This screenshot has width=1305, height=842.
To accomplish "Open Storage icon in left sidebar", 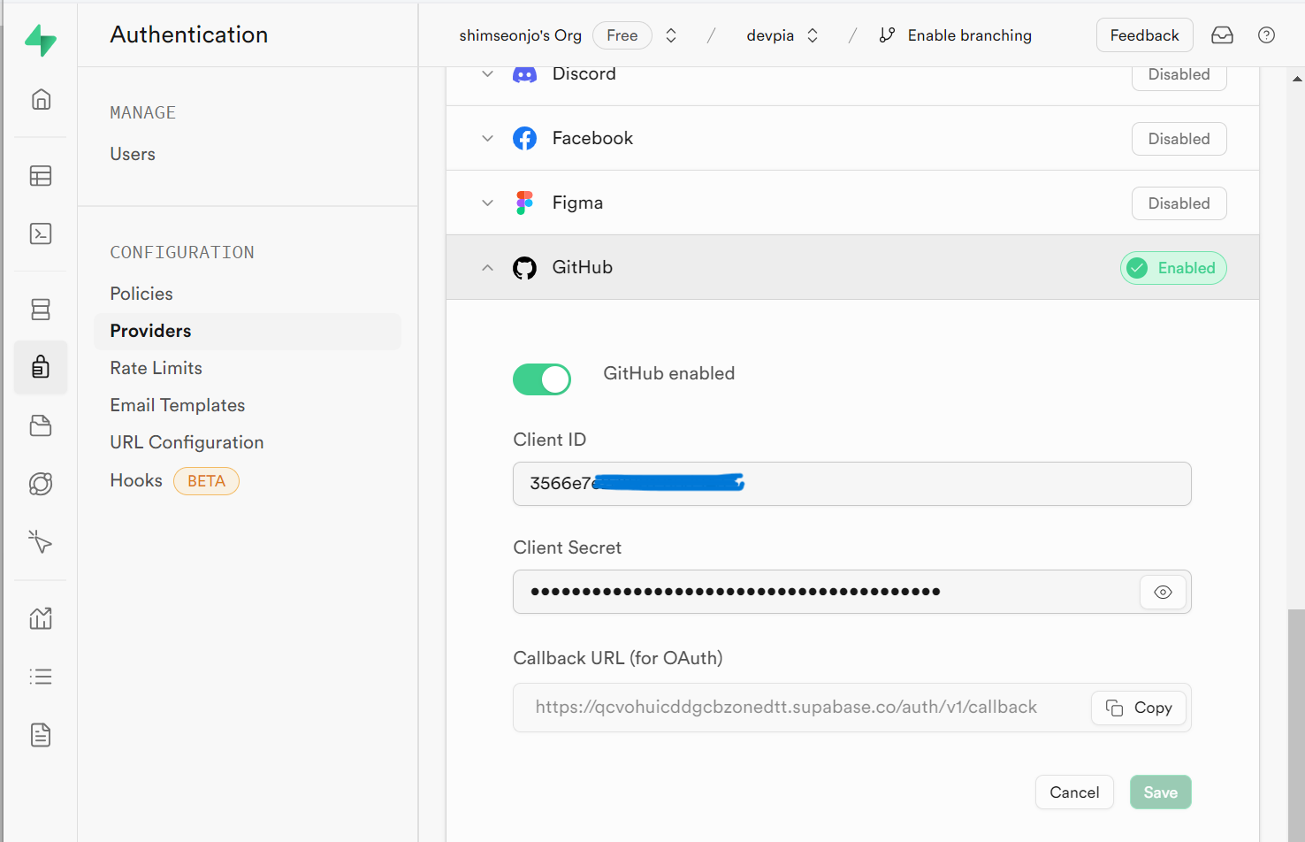I will tap(41, 425).
